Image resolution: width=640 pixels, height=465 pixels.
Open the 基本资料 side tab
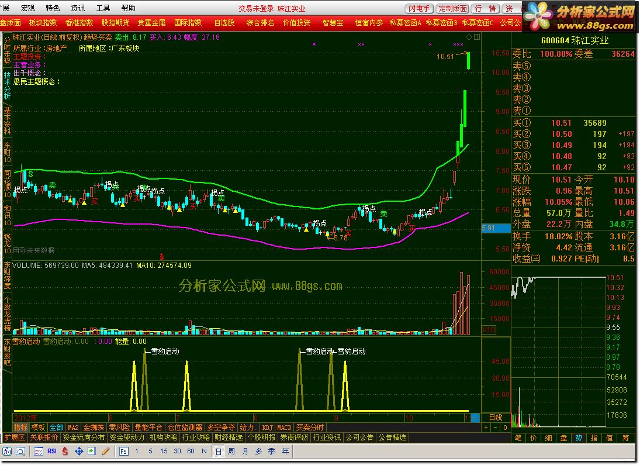pyautogui.click(x=8, y=120)
